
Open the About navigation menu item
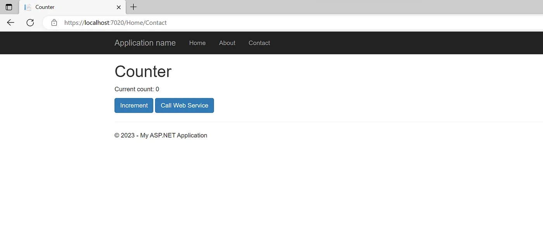[227, 43]
